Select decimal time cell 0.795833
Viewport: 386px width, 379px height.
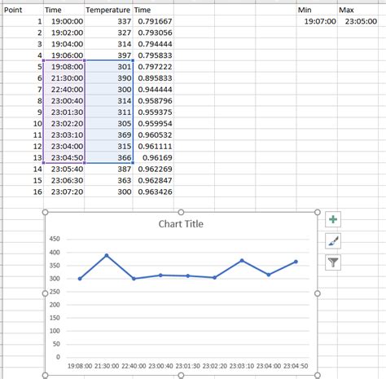tap(153, 55)
